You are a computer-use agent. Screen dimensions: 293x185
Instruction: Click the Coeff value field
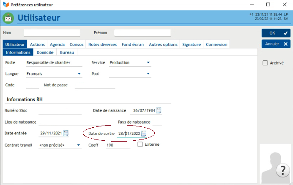(118, 145)
